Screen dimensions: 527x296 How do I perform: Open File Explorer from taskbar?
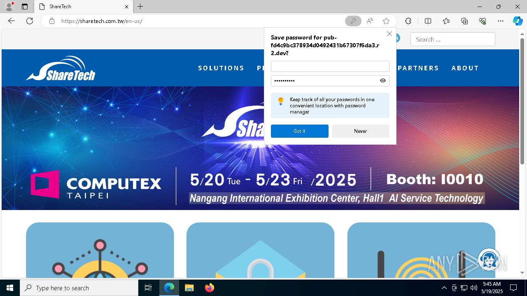pyautogui.click(x=189, y=288)
